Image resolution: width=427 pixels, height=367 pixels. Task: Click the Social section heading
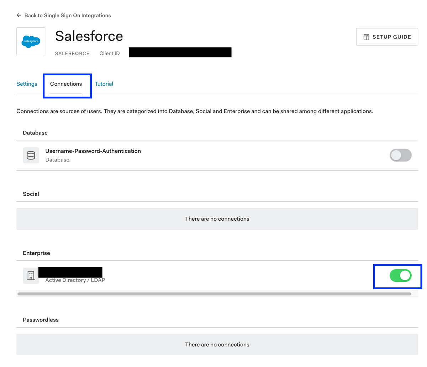coord(31,194)
